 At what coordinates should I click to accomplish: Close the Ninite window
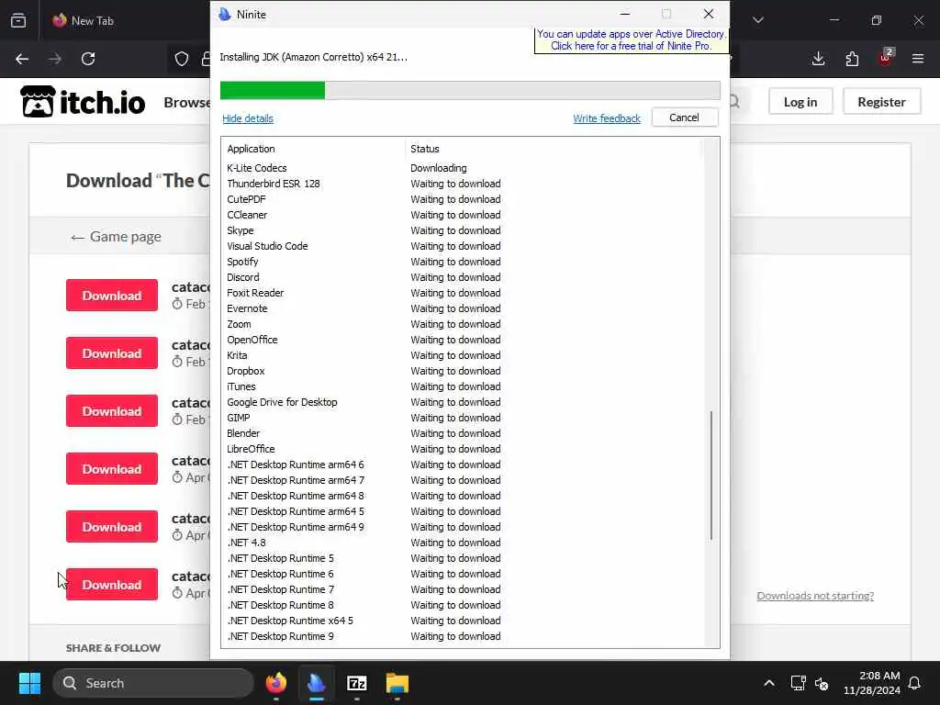709,14
